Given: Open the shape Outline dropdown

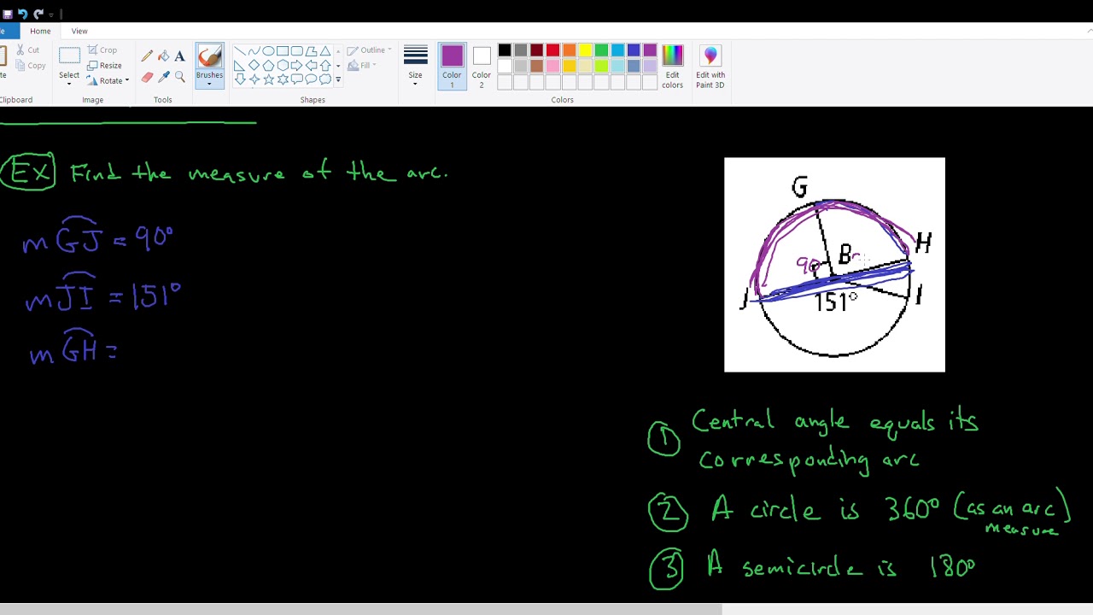Looking at the screenshot, I should pos(370,50).
